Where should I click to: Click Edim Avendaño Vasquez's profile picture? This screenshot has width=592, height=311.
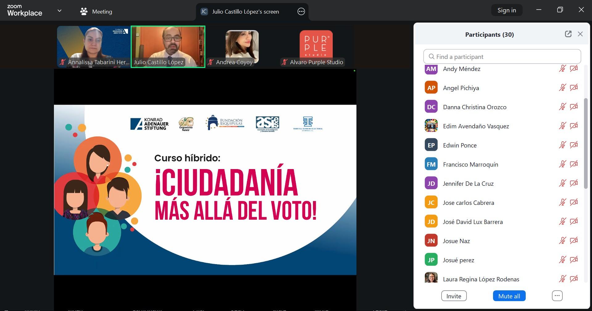coord(431,126)
